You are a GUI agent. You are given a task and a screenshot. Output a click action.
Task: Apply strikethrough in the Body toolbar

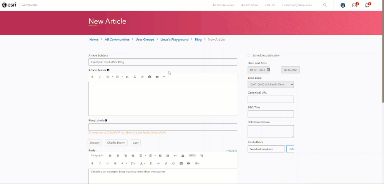pos(115,163)
